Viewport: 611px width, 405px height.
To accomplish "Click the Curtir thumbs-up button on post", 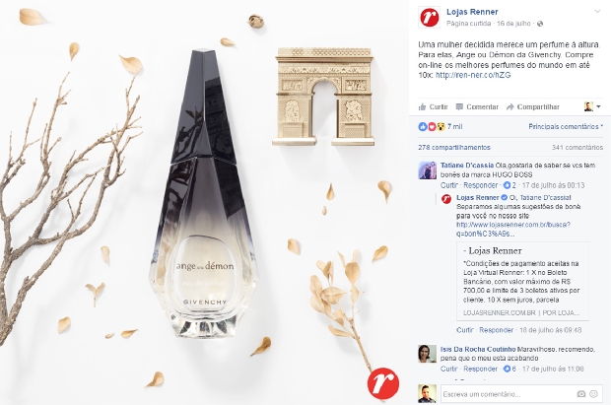I will click(433, 106).
